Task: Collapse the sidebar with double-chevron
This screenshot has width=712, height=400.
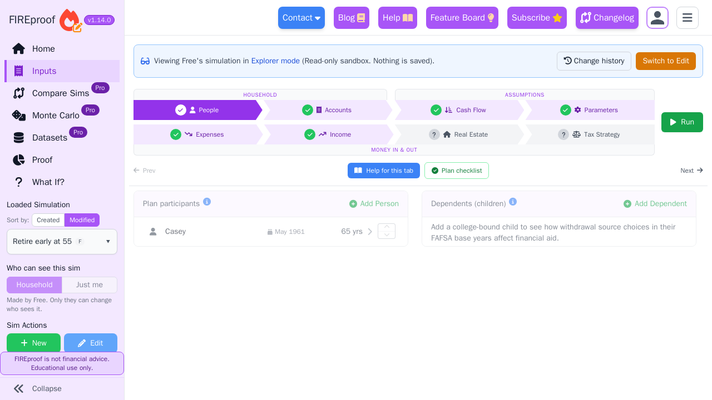Action: tap(19, 388)
